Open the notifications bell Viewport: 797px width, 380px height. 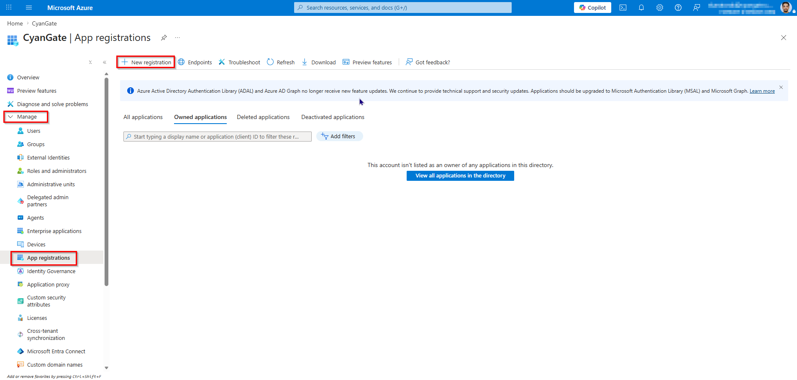pos(641,8)
